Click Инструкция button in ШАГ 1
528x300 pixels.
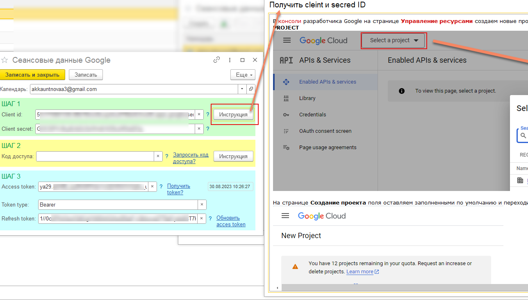coord(233,114)
